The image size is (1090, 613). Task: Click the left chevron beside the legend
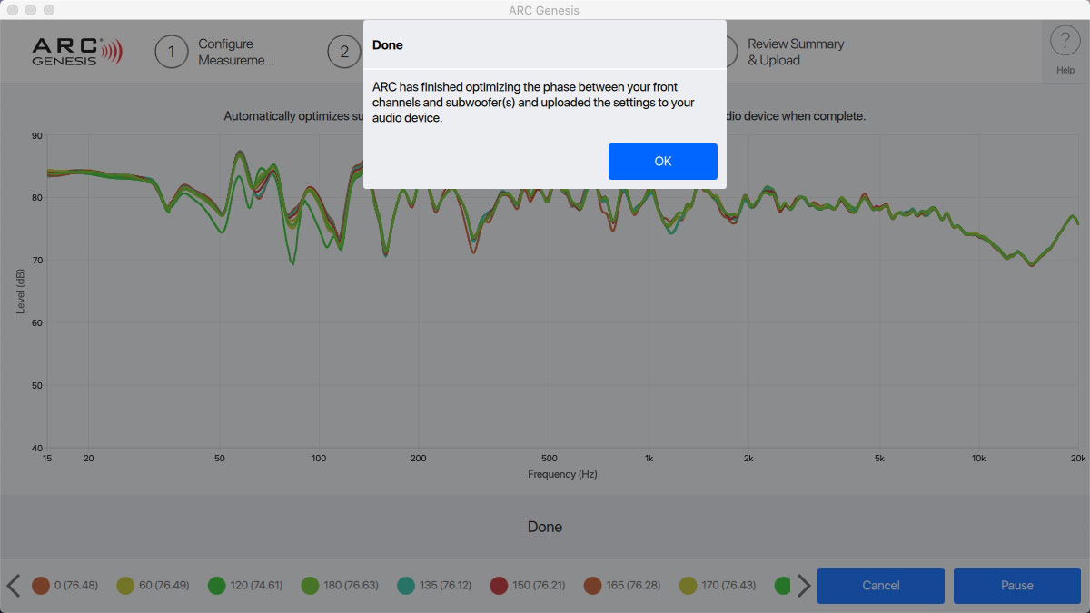click(x=14, y=586)
